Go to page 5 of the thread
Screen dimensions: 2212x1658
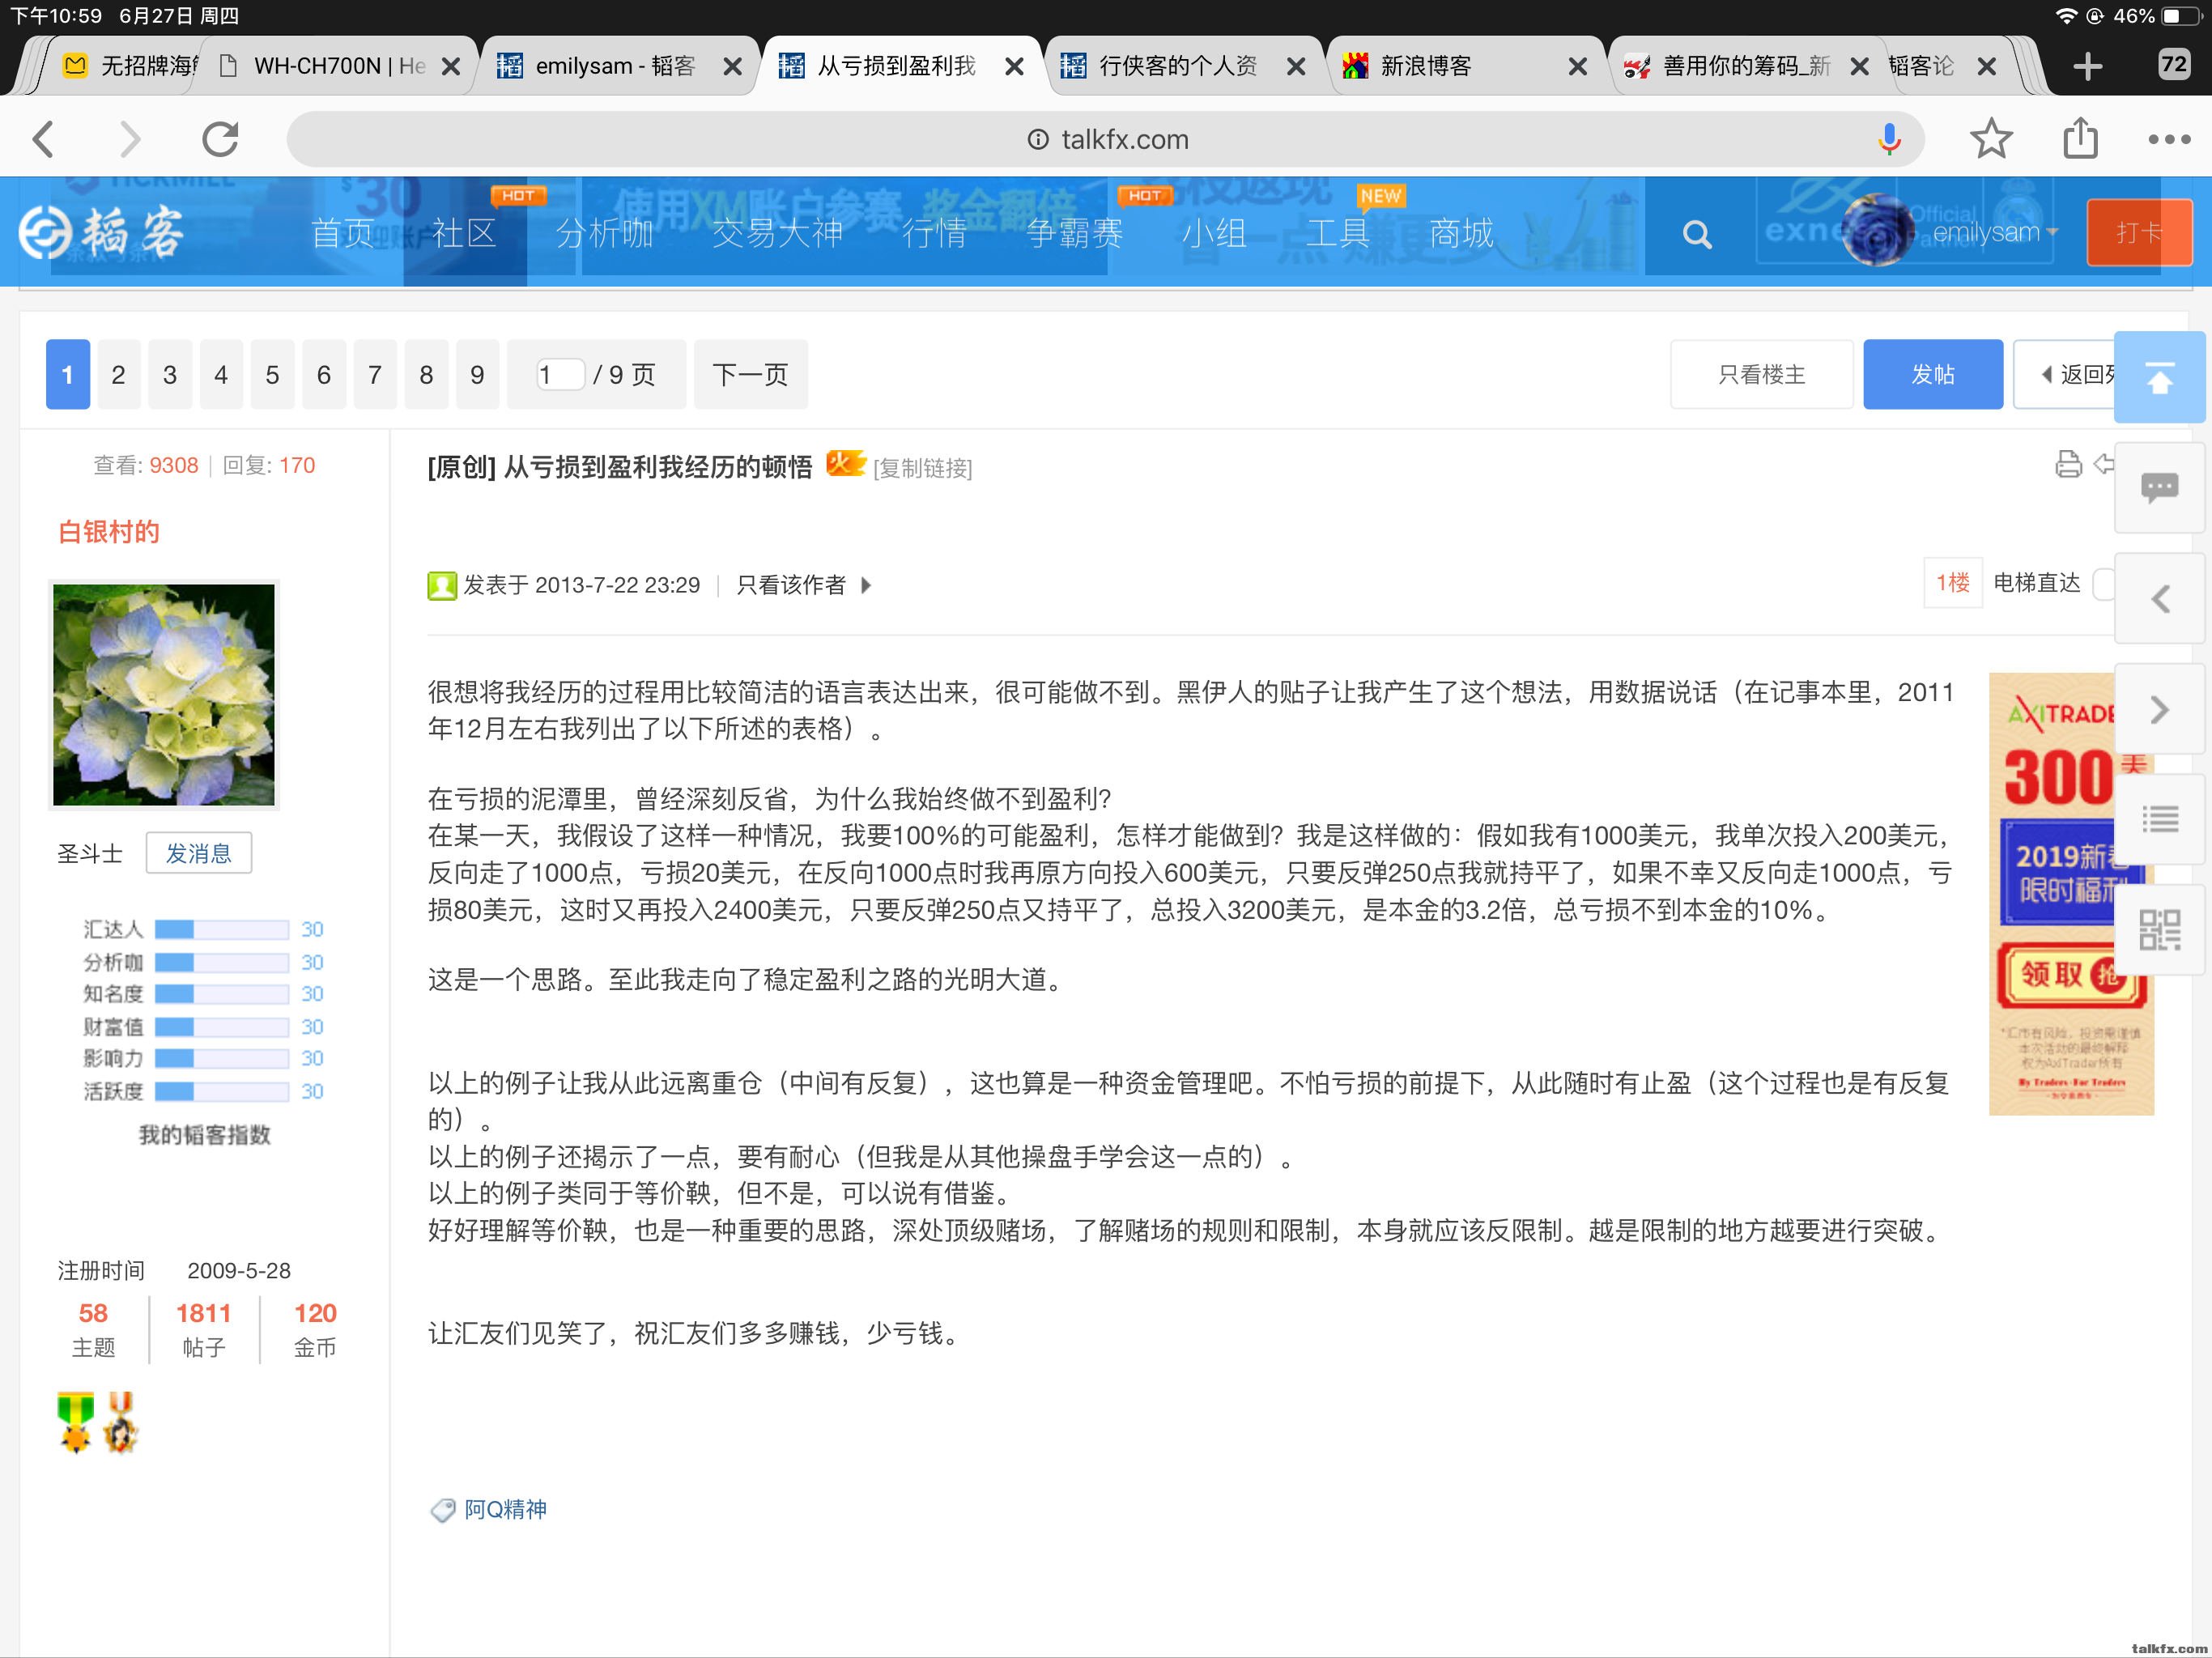272,375
